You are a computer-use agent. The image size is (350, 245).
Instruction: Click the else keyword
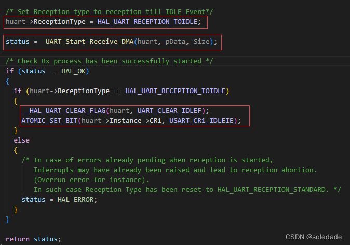[x=22, y=140]
